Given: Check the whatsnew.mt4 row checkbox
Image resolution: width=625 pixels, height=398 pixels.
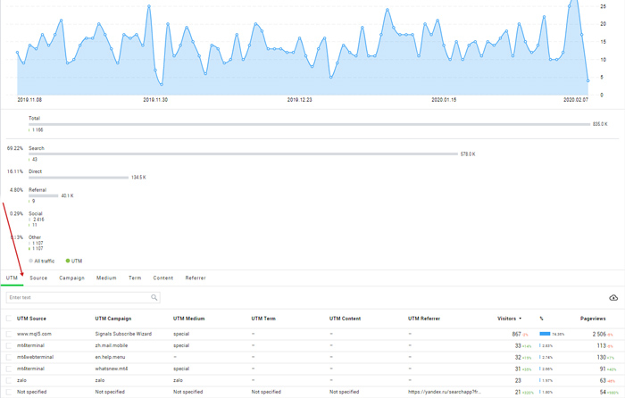Looking at the screenshot, I should click(9, 369).
